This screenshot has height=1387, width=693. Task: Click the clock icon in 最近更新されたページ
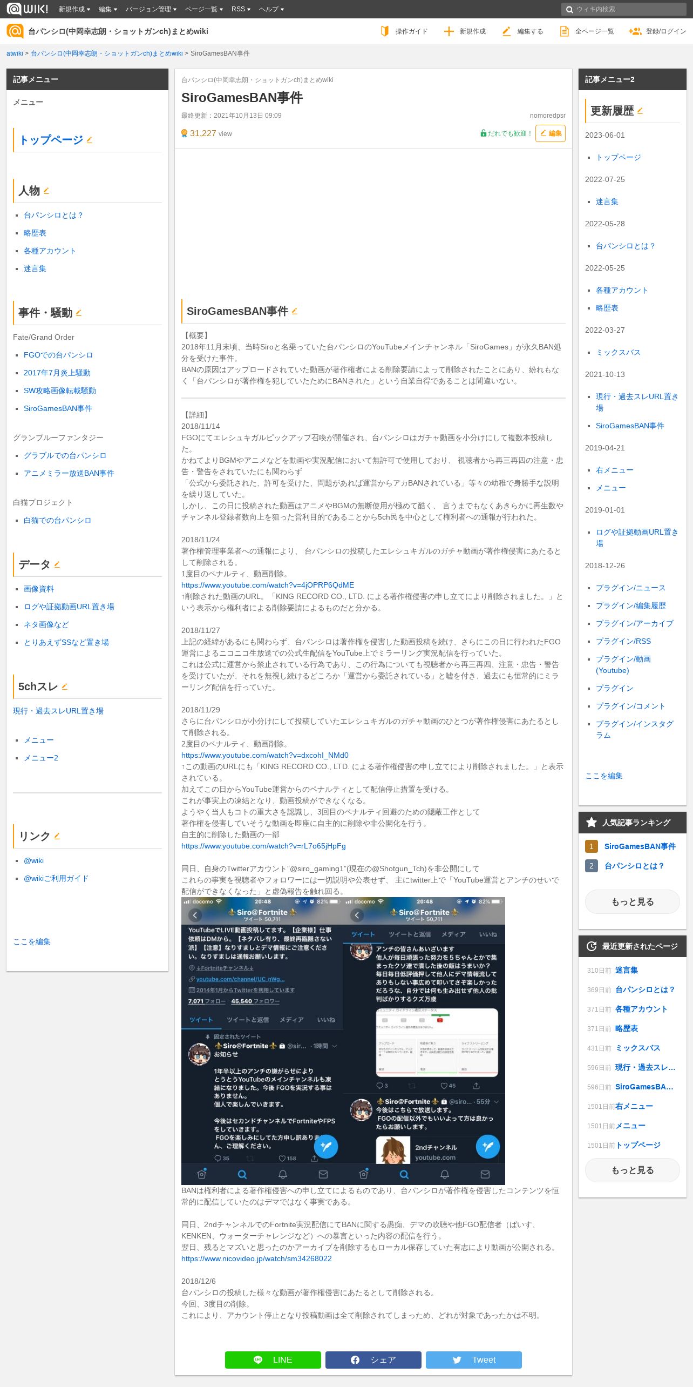(x=592, y=946)
